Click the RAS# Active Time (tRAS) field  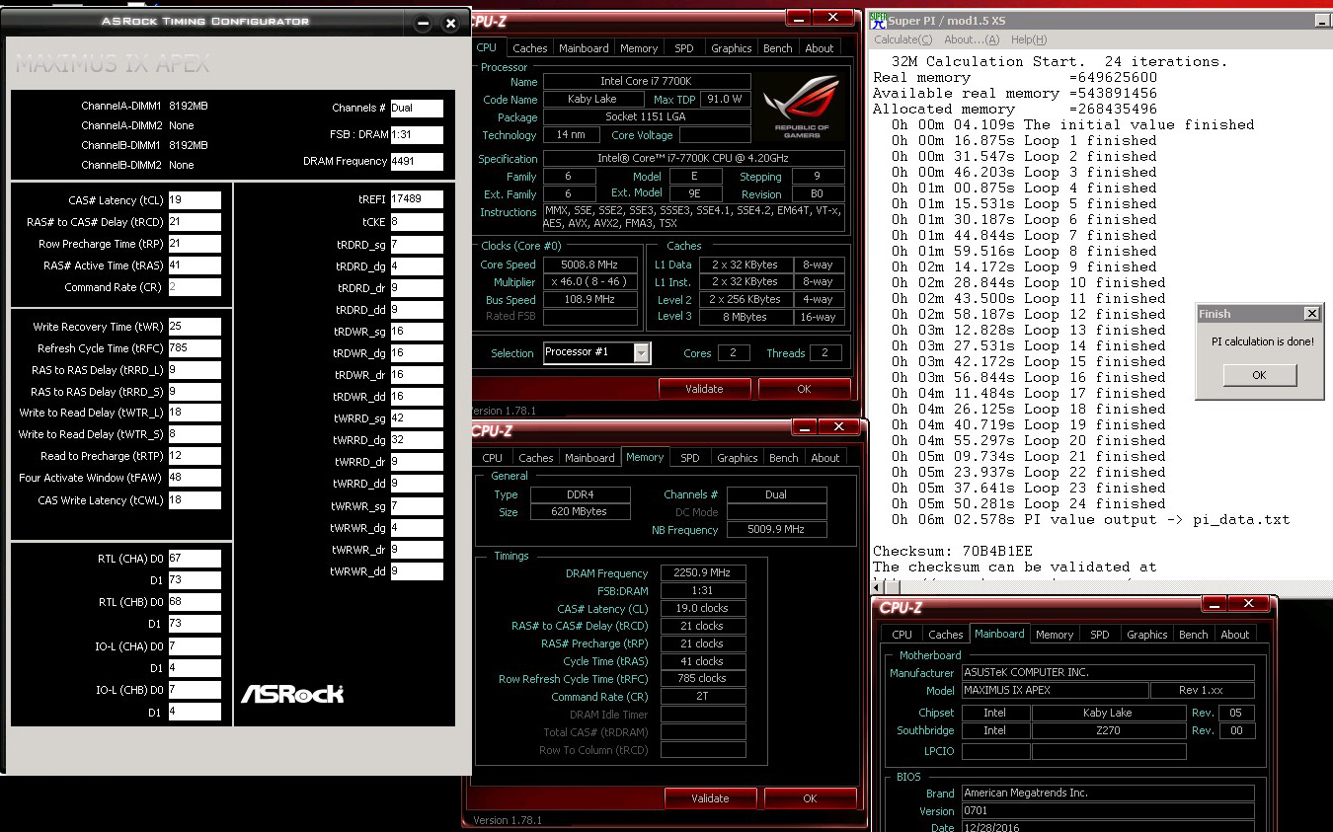pyautogui.click(x=195, y=265)
